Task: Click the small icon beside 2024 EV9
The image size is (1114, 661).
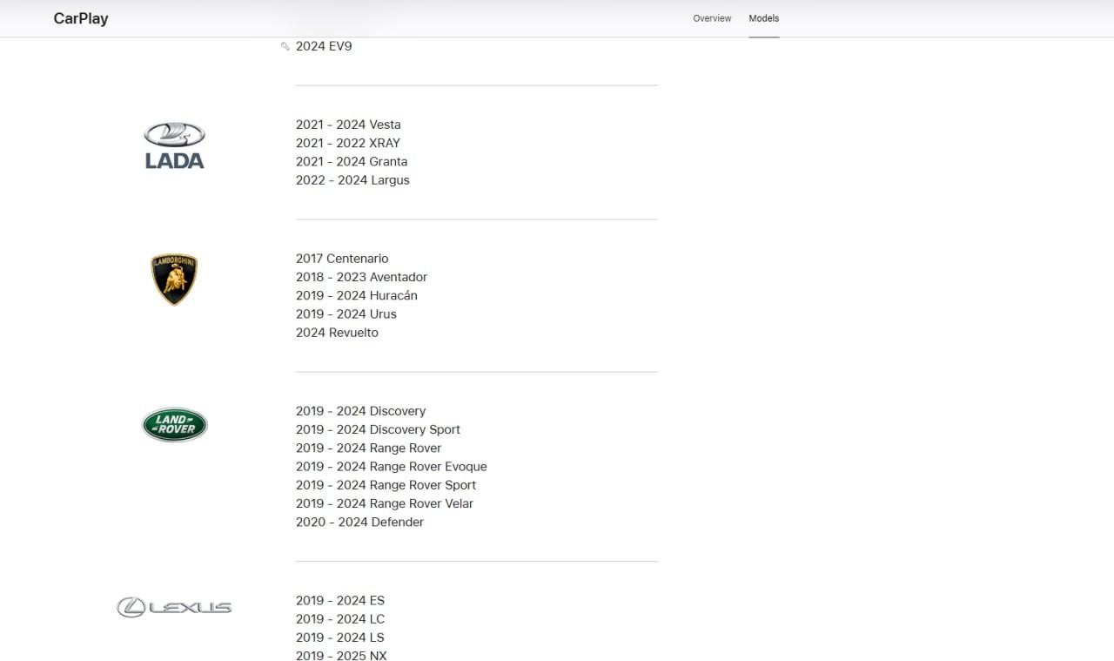Action: tap(285, 47)
